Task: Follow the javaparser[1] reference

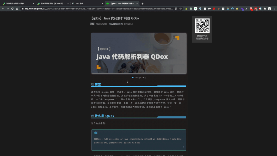Action: tap(111, 99)
